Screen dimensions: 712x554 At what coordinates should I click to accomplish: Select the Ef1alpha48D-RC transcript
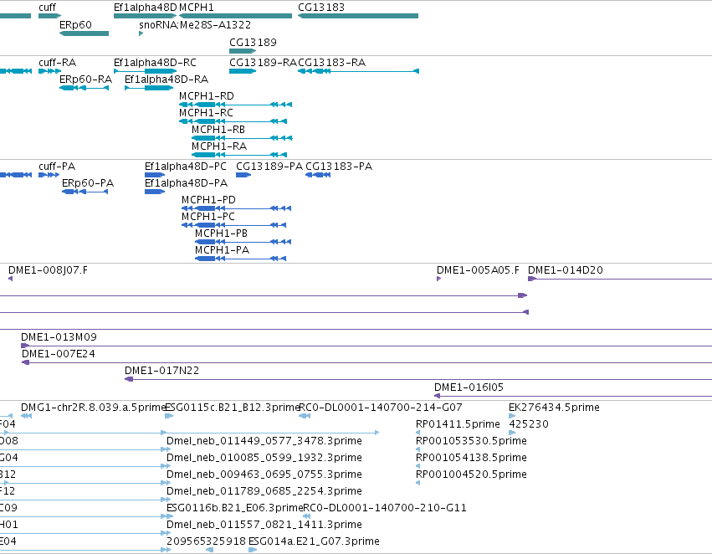146,71
